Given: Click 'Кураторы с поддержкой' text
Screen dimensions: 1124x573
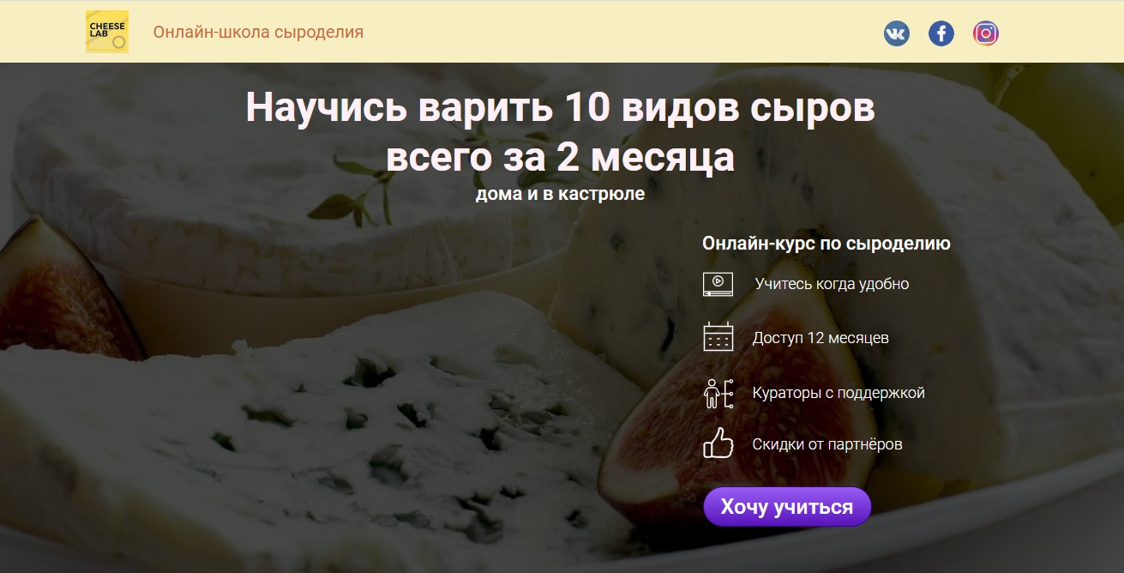Looking at the screenshot, I should pos(838,393).
